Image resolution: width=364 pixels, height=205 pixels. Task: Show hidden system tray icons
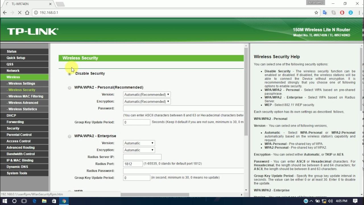(x=312, y=201)
